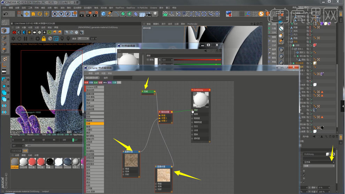345x194 pixels.
Task: Click the Light bulb icon in toolbar
Action: pos(155,14)
